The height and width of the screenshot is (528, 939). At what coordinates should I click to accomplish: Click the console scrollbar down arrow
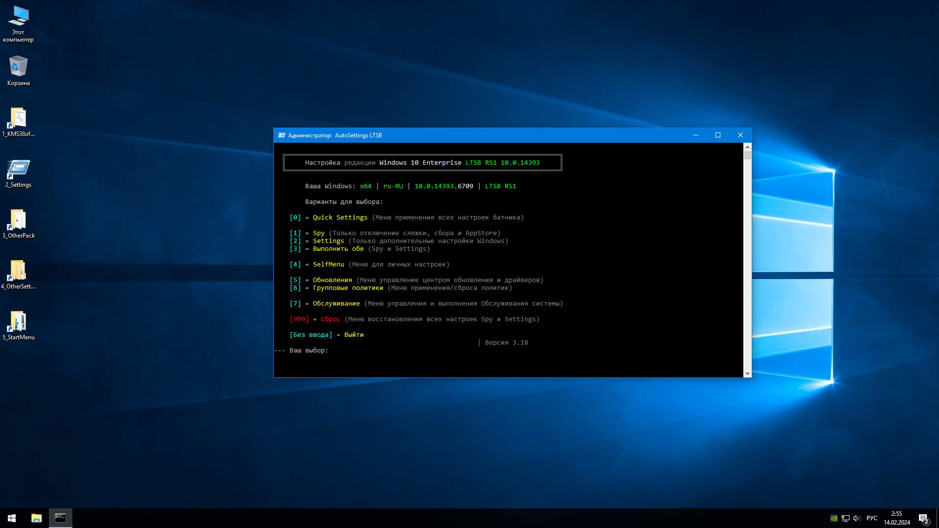pyautogui.click(x=747, y=374)
